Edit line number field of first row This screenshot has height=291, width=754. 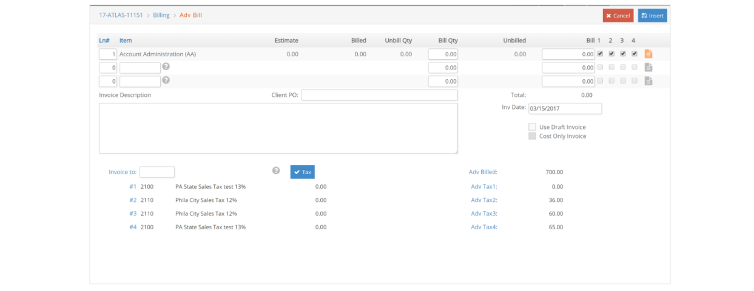[x=108, y=54]
